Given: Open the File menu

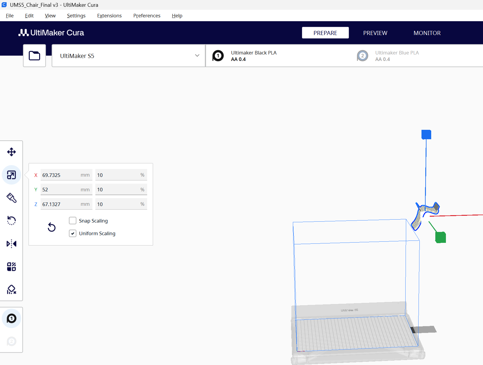Looking at the screenshot, I should pos(10,16).
